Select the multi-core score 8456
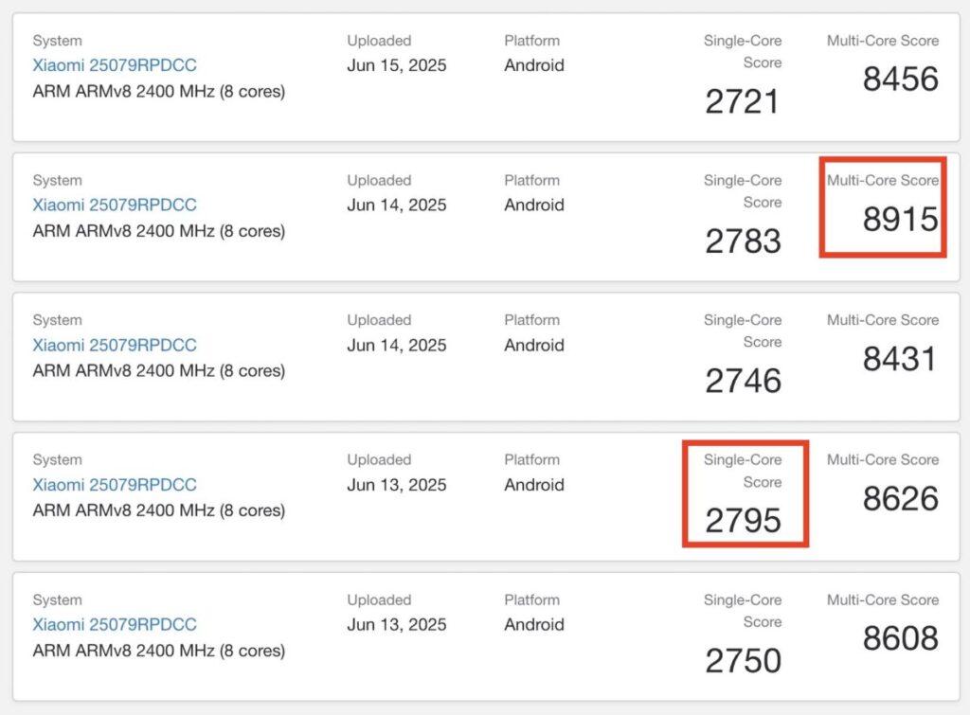Screen dimensions: 970x715 pyautogui.click(x=900, y=80)
